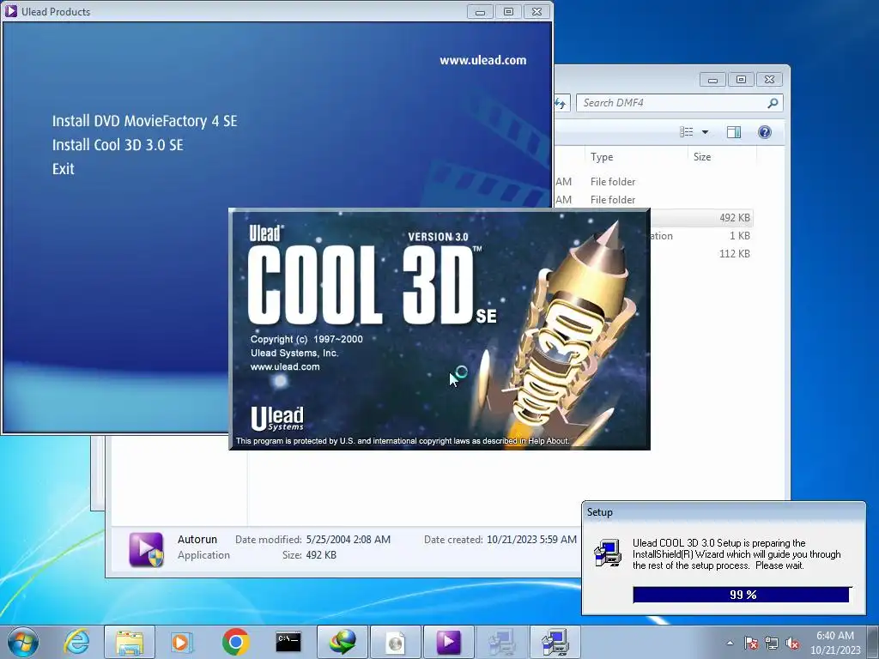Click the Date created value in details pane
879x659 pixels.
531,540
